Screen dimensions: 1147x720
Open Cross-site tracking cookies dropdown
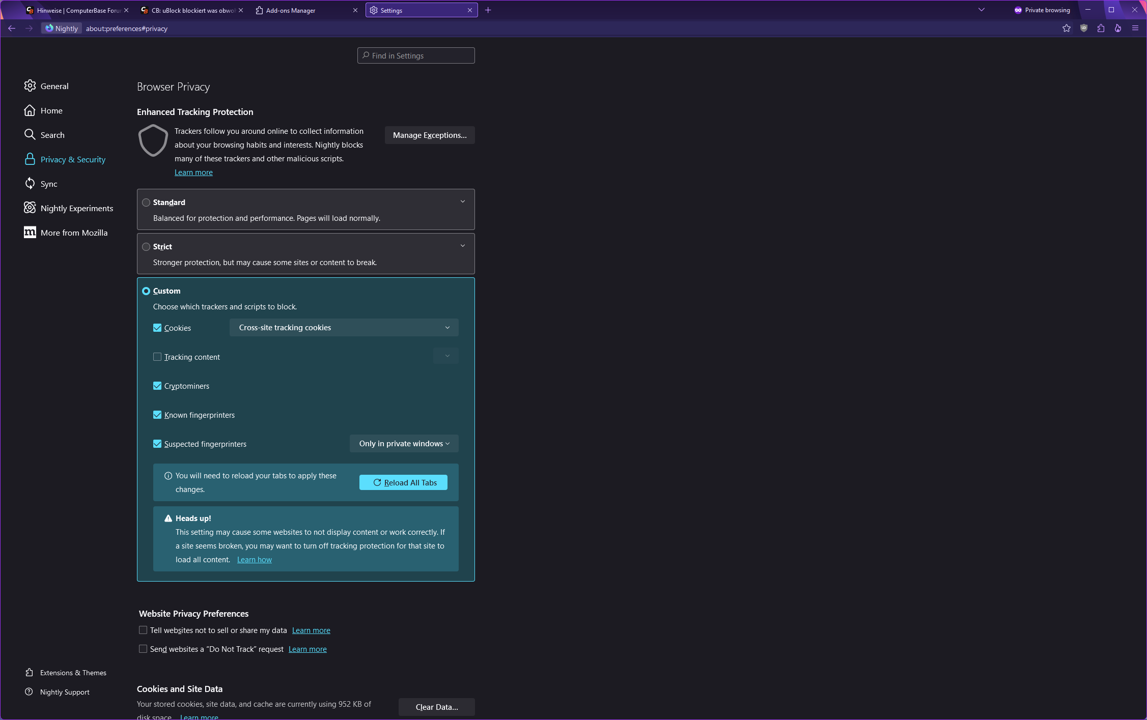(344, 328)
